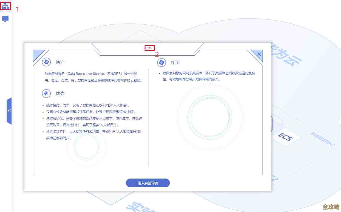
Task: Collapse the left panel using the blue arrow tab
Action: pos(9,111)
